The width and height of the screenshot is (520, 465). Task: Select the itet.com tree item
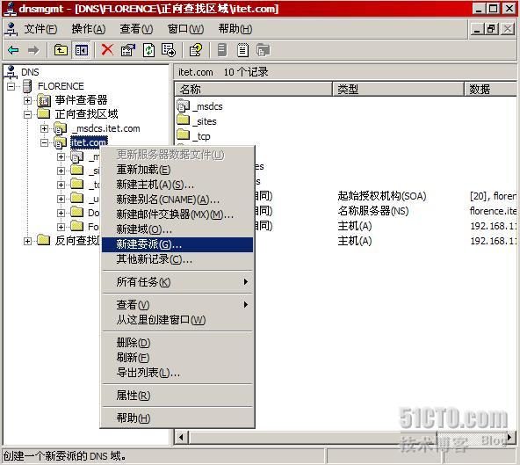(89, 142)
